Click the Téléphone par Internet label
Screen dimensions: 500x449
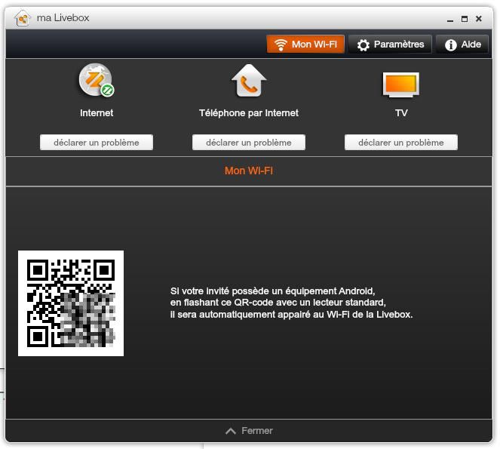click(x=249, y=113)
